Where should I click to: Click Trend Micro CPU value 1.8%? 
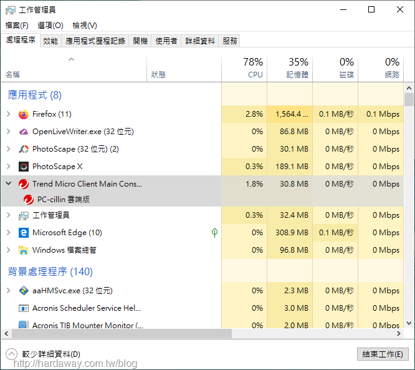[254, 184]
